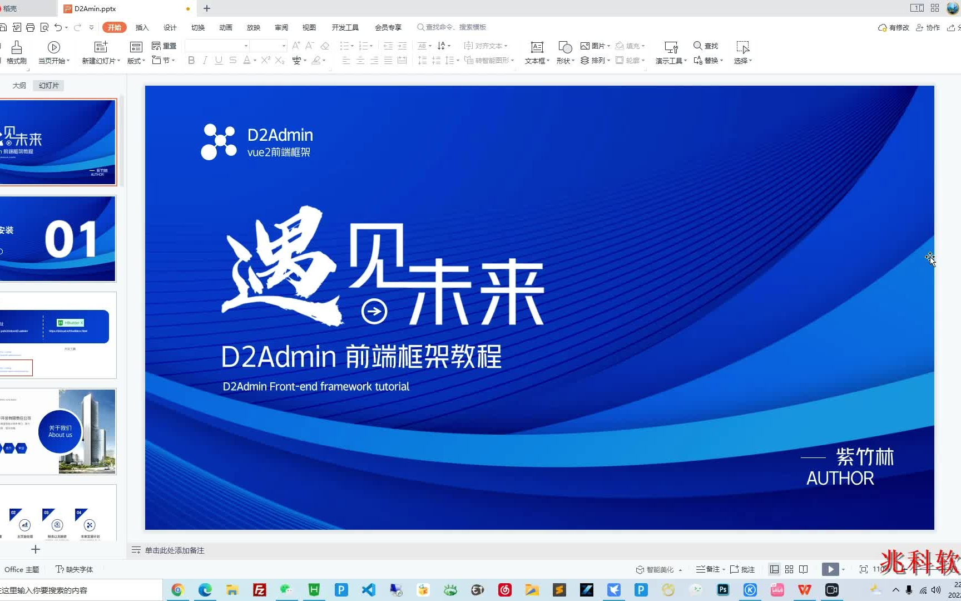Click the center align icon

(360, 60)
